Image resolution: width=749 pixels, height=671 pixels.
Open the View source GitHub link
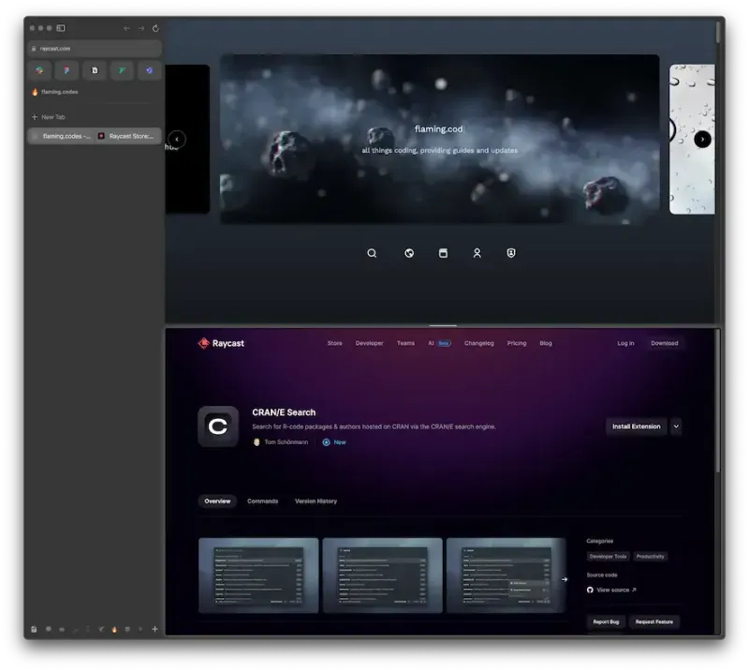(x=611, y=590)
